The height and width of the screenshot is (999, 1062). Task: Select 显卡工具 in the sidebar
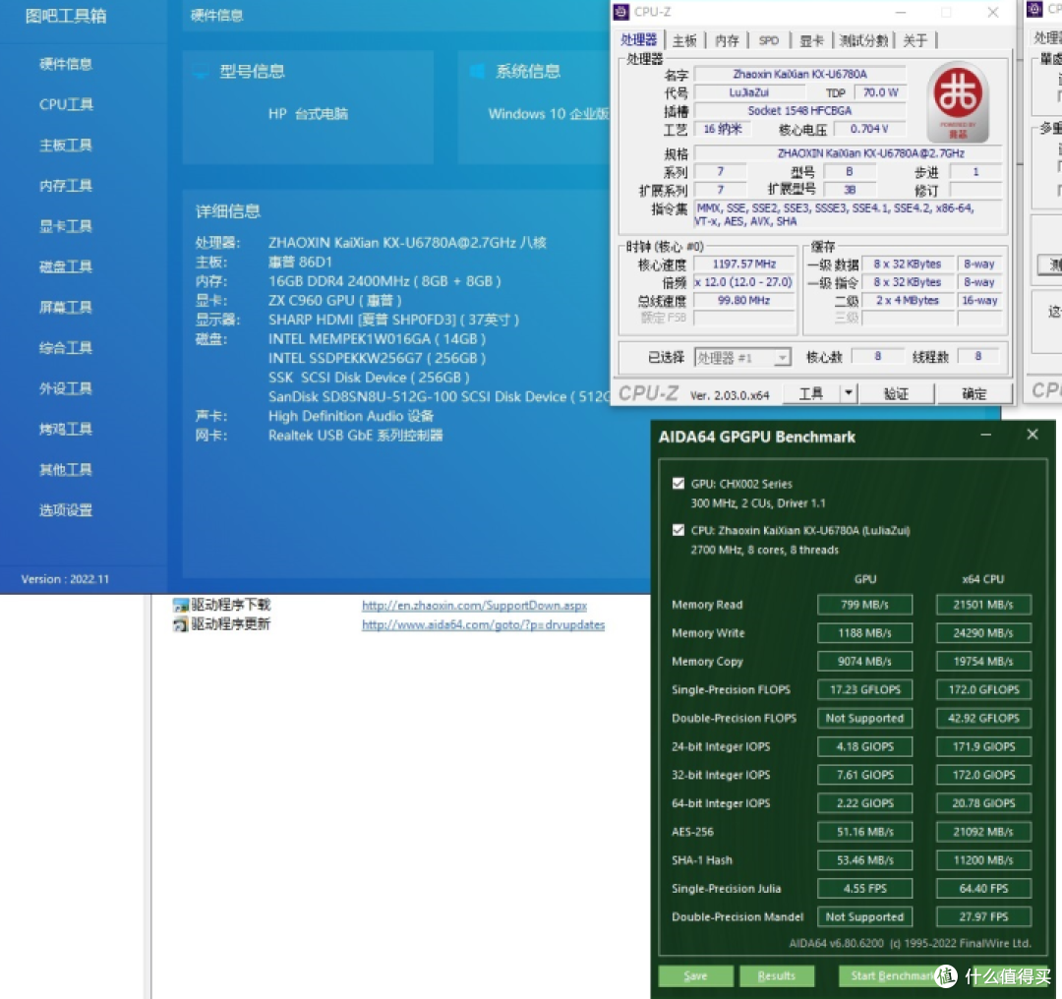66,226
